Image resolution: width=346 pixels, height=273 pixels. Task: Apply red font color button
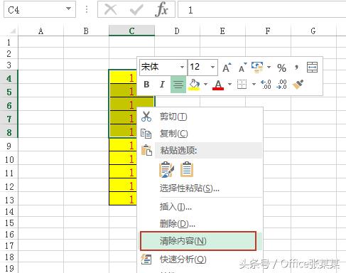point(218,85)
